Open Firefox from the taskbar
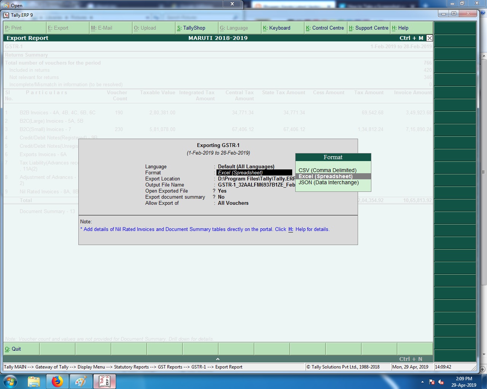Viewport: 487px width, 389px height. 57,381
